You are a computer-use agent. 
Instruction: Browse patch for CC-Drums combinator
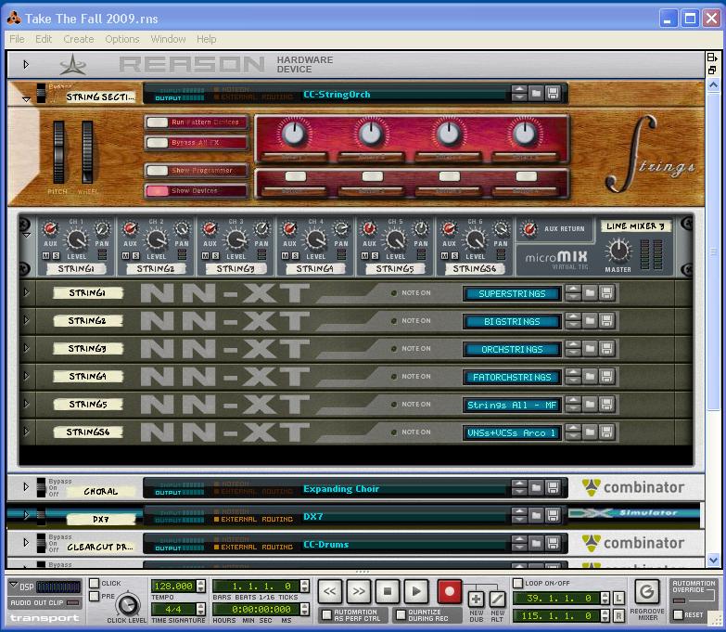[536, 543]
